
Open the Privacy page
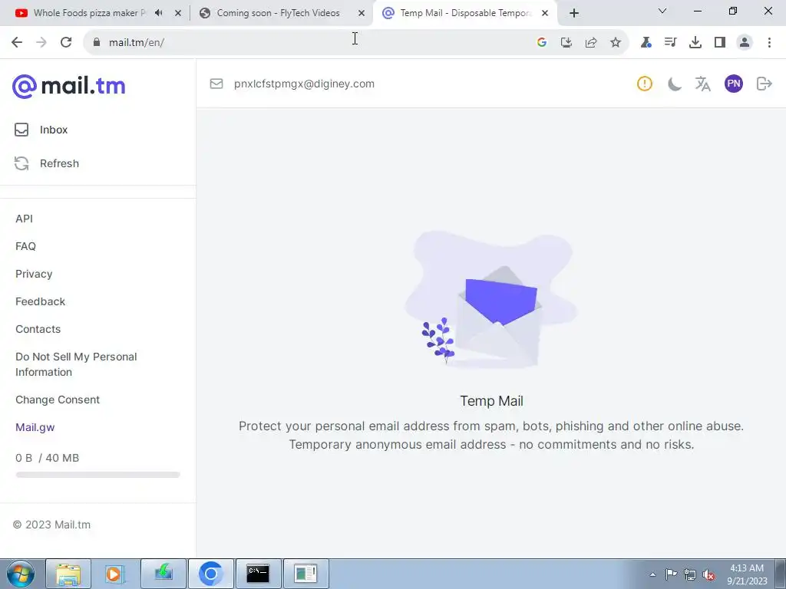click(34, 274)
